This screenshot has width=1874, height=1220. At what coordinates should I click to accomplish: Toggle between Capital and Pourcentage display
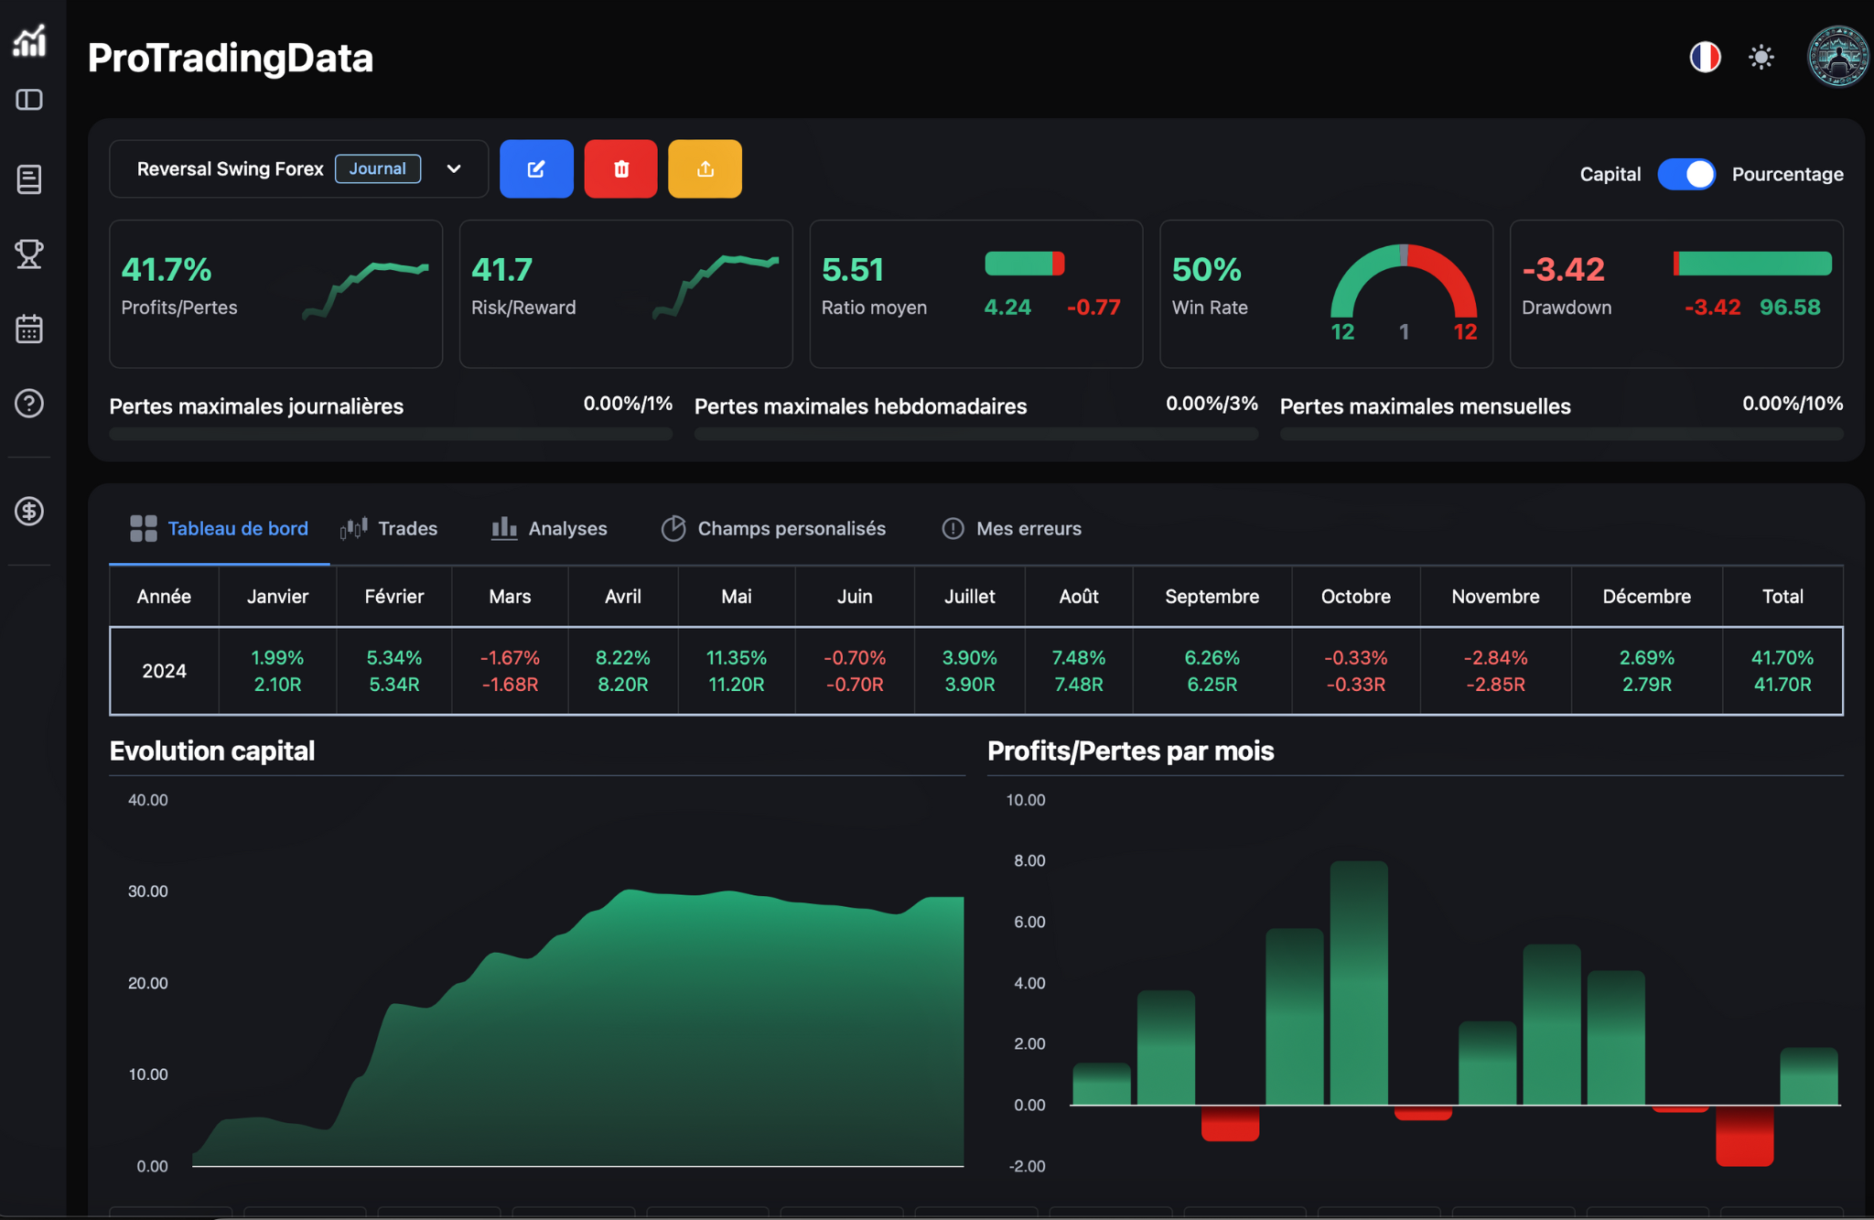click(1686, 174)
